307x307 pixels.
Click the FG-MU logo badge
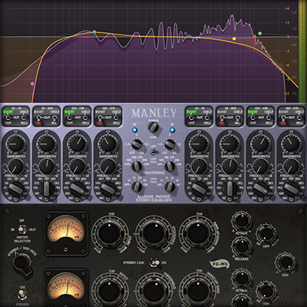pos(220,264)
